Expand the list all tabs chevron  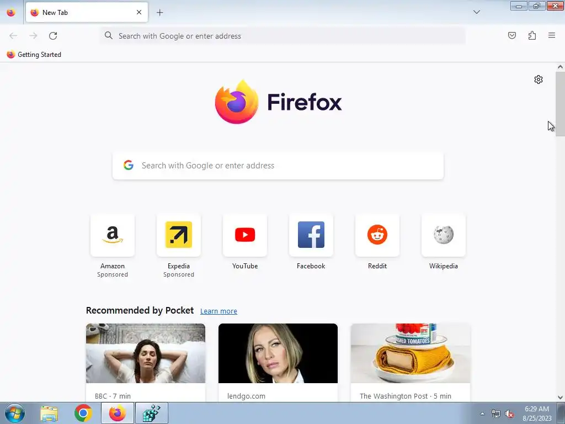[x=476, y=12]
